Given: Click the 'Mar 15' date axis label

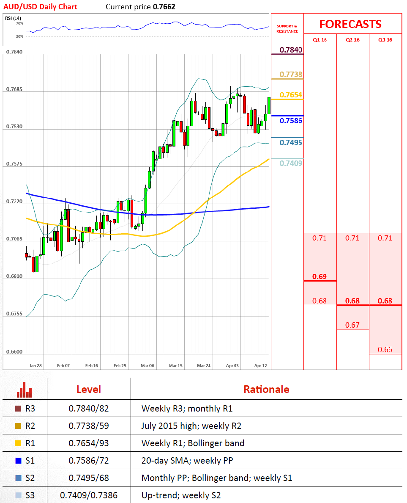Looking at the screenshot, I should tap(176, 366).
